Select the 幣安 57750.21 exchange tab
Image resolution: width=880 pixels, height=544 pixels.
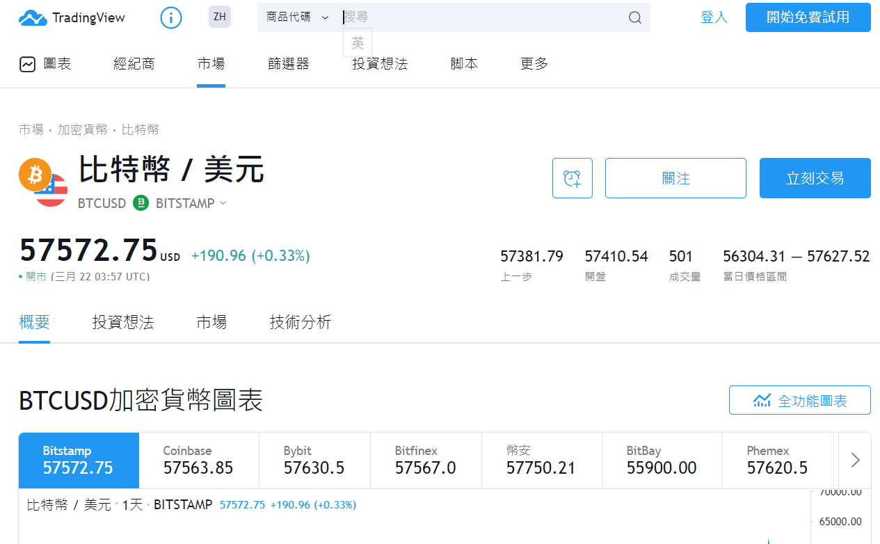(x=541, y=461)
